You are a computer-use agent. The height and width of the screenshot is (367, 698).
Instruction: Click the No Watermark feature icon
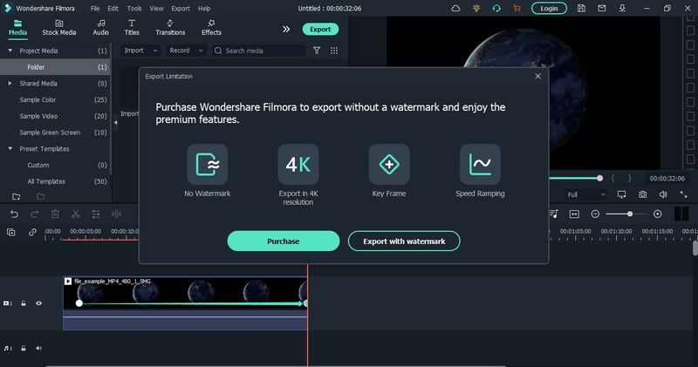pyautogui.click(x=208, y=164)
